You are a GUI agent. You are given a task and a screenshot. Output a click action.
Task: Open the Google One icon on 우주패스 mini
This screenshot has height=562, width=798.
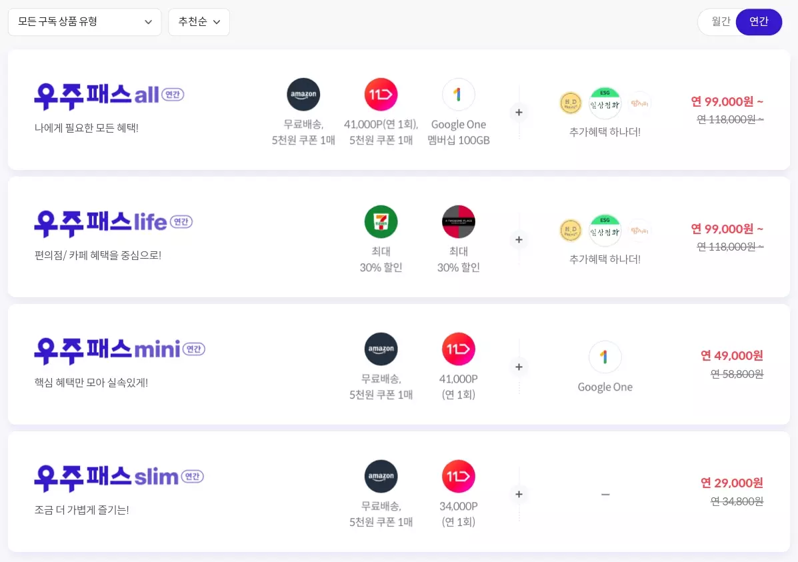tap(605, 358)
